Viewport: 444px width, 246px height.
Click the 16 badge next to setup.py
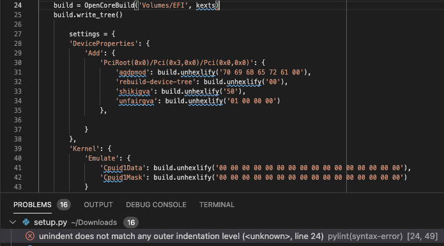point(131,222)
